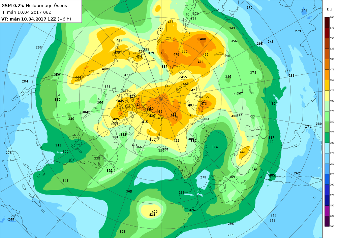Viewport: 337px width, 238px height.
Task: Select the 356 value label
Action: click(234, 41)
